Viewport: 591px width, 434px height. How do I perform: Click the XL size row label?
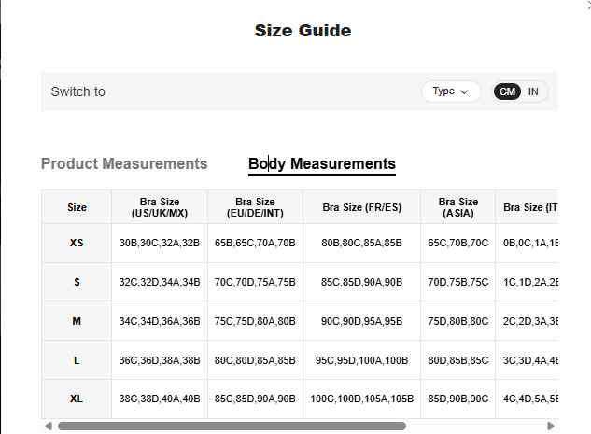tap(77, 399)
